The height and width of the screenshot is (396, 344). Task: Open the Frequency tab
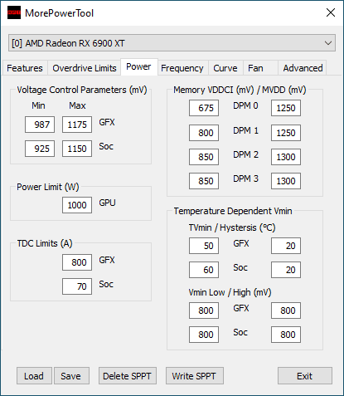182,68
